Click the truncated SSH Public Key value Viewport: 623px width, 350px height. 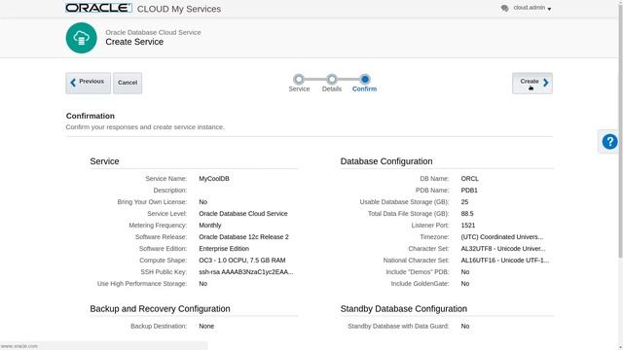[x=246, y=272]
